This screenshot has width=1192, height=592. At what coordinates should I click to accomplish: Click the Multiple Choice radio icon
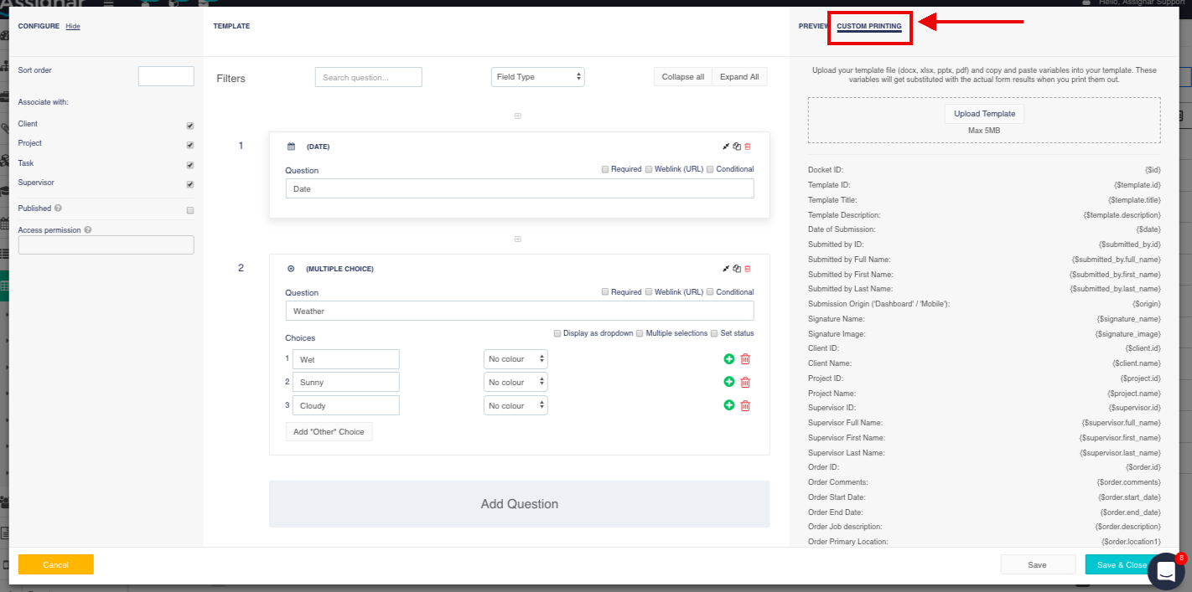tap(292, 269)
